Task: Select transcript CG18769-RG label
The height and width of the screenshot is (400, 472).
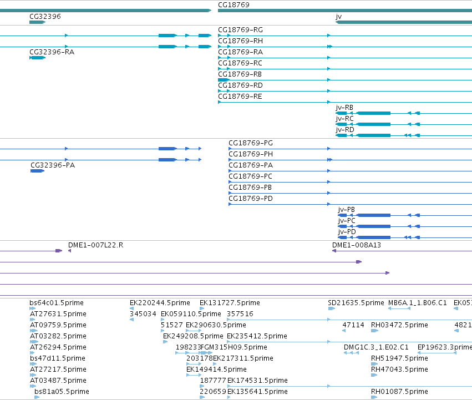Action: point(240,30)
